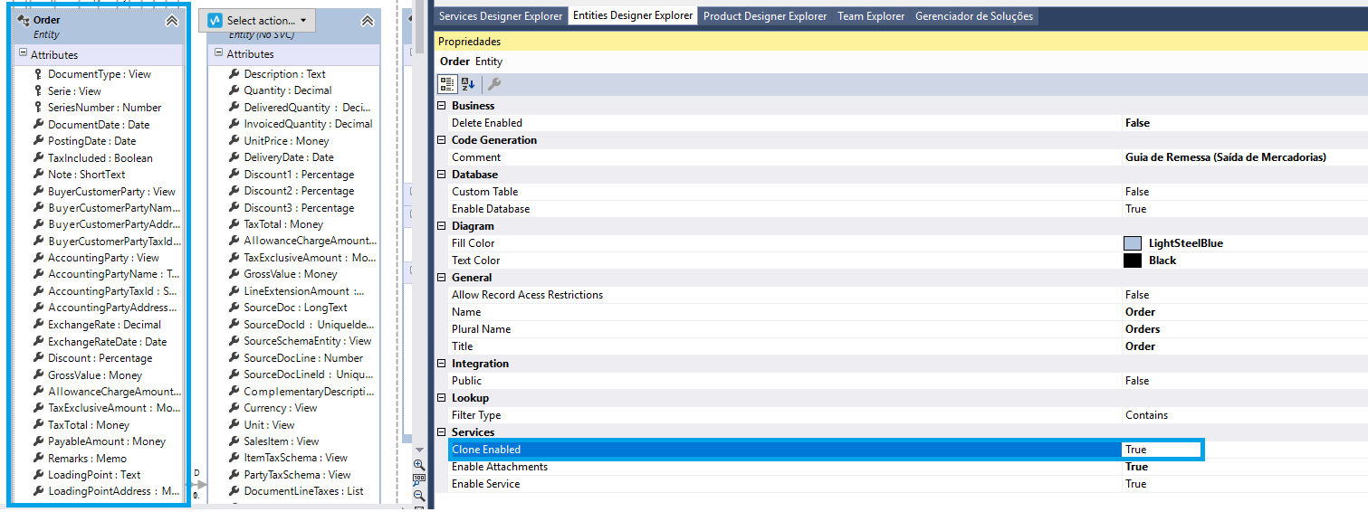Reset diagram zoom to 100 percent
The height and width of the screenshot is (512, 1368).
click(419, 479)
